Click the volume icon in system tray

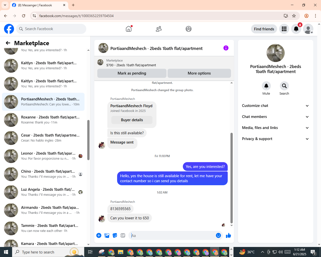pyautogui.click(x=280, y=252)
